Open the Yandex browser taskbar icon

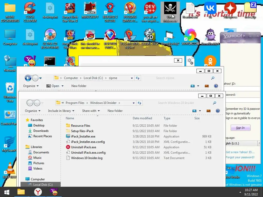coord(38,192)
